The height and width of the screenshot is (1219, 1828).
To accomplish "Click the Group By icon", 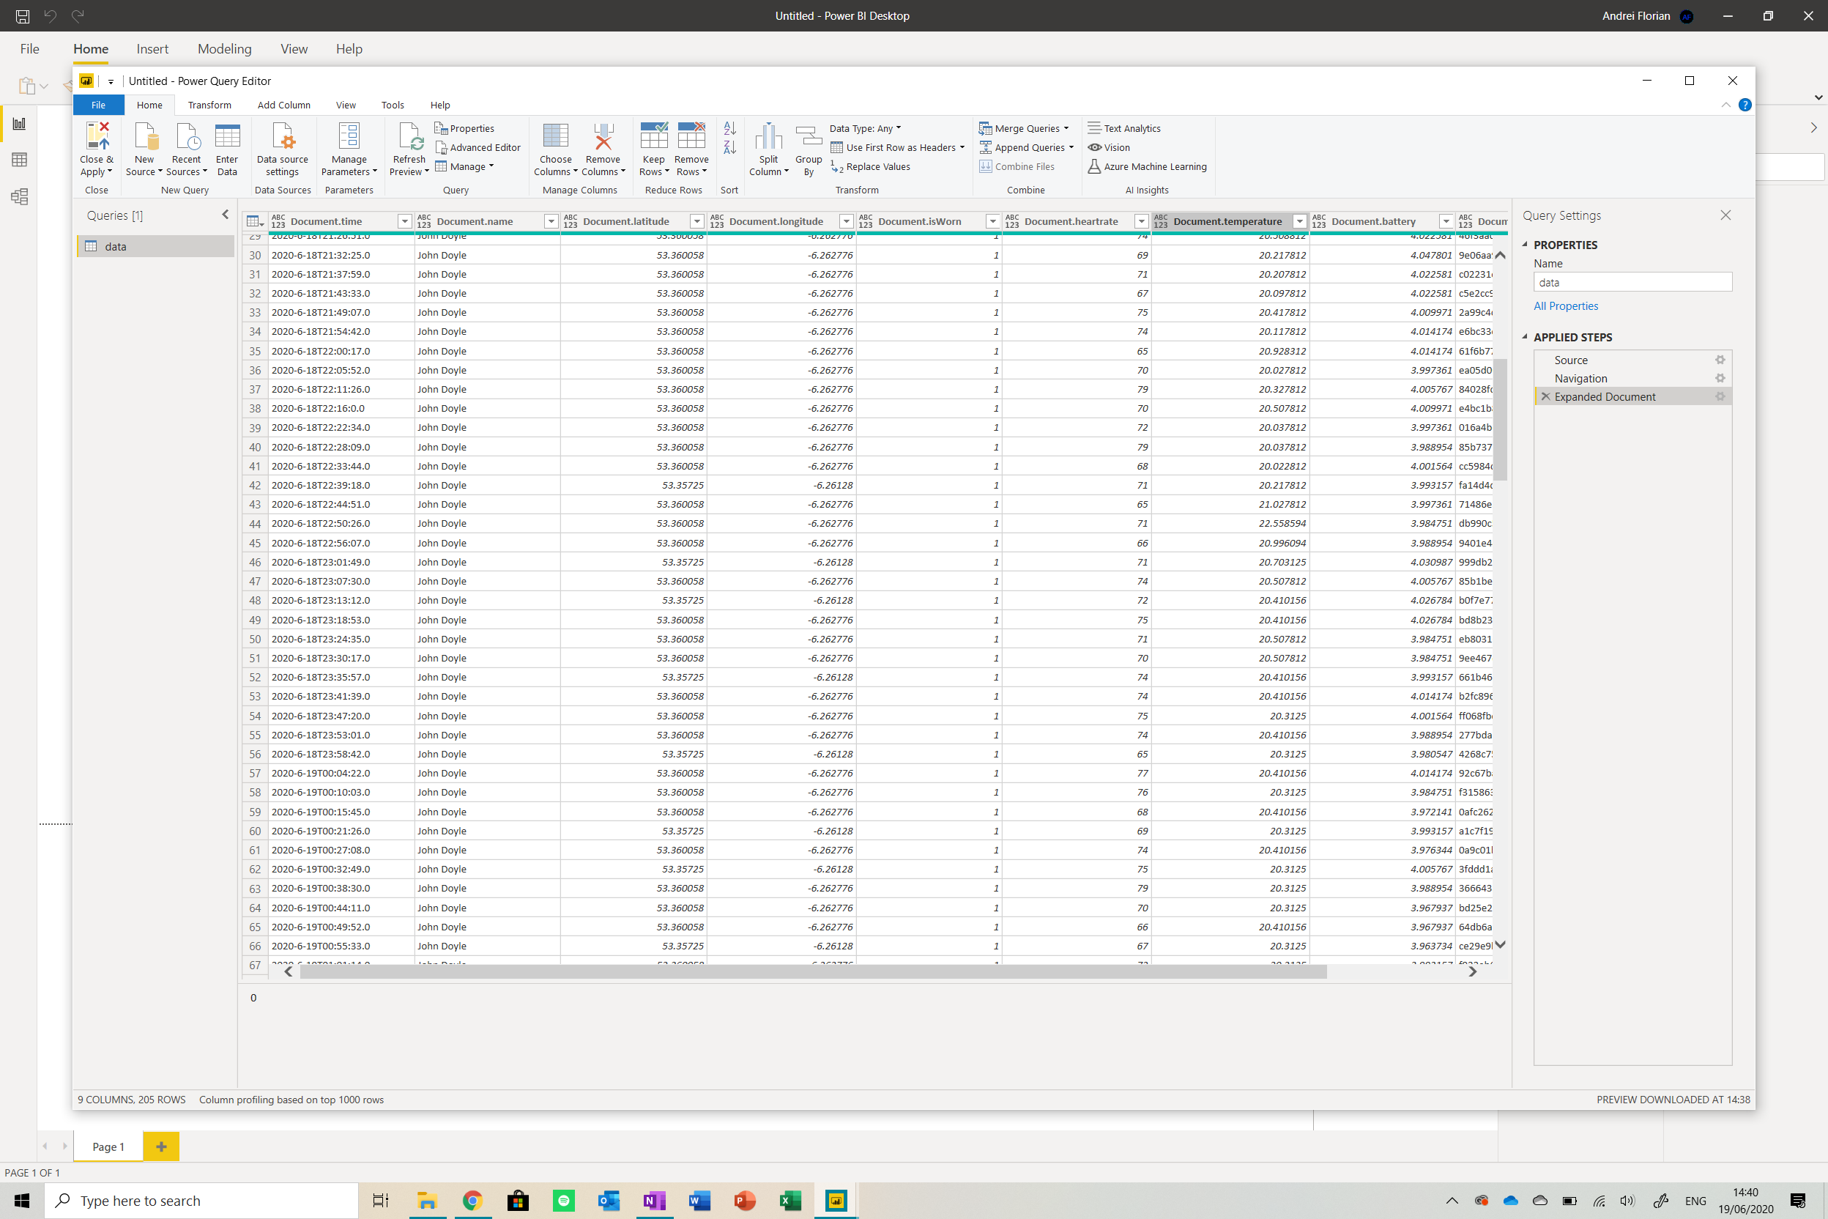I will point(809,137).
